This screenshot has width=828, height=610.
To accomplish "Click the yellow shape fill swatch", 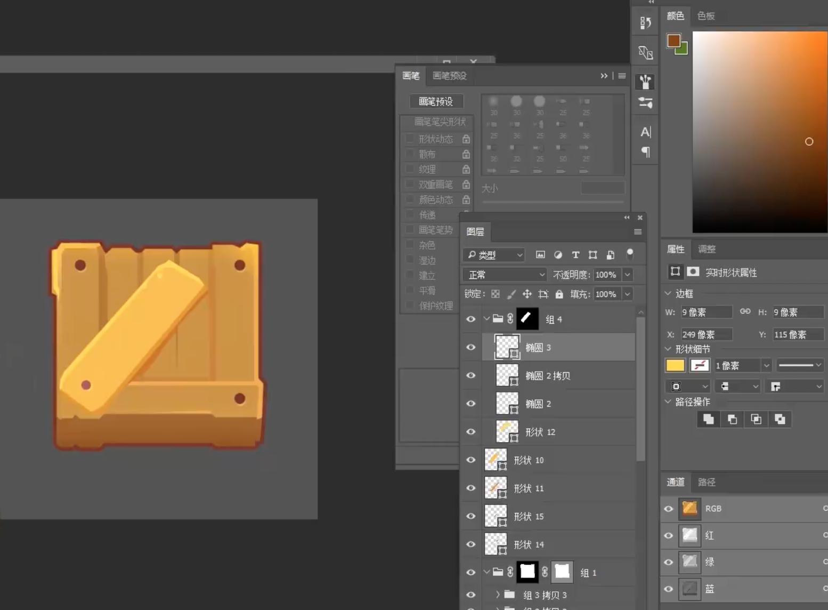I will [675, 365].
